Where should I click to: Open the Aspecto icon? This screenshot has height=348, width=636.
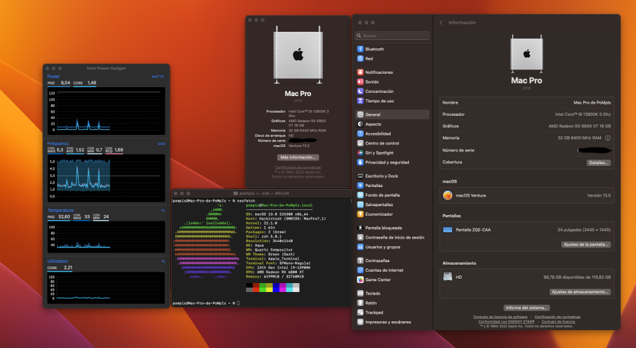[x=360, y=124]
